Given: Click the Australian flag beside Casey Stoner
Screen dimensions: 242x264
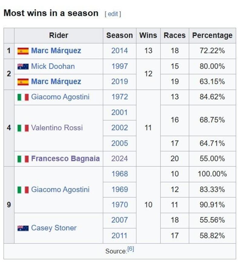Looking at the screenshot, I should click(23, 228).
